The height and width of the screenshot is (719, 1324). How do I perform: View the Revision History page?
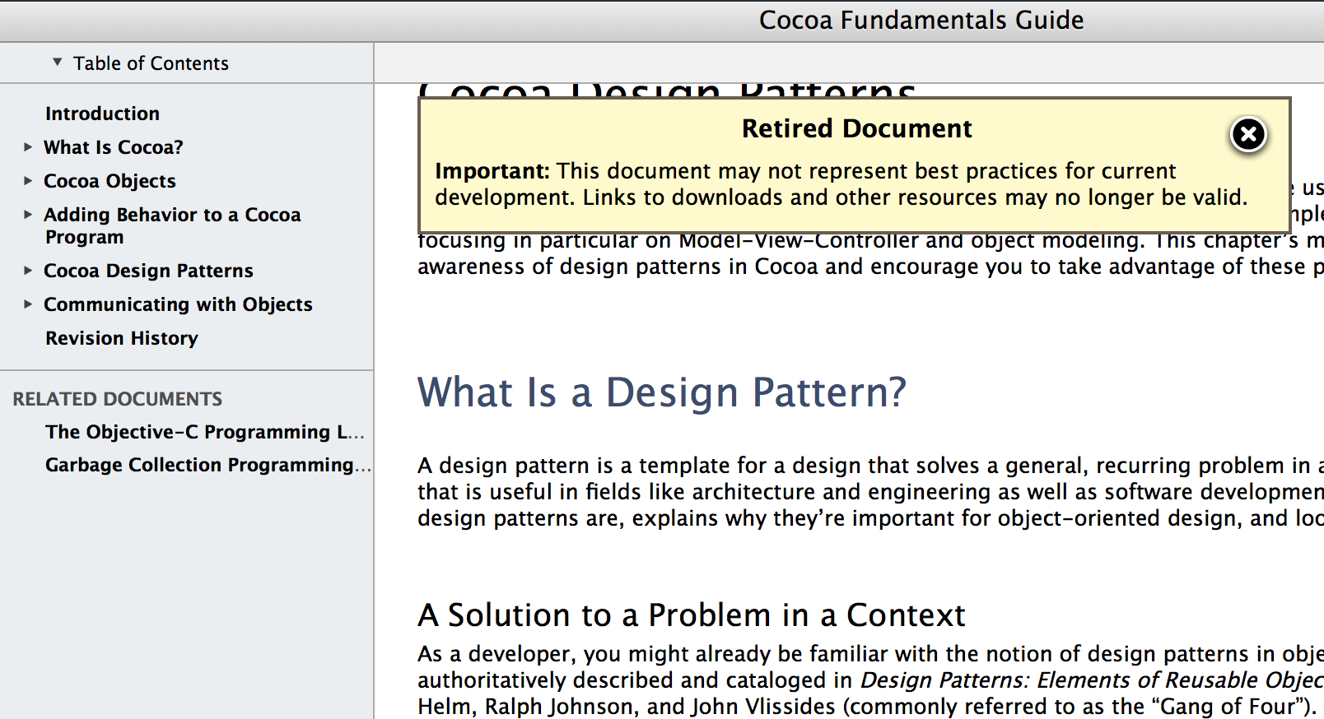[122, 338]
